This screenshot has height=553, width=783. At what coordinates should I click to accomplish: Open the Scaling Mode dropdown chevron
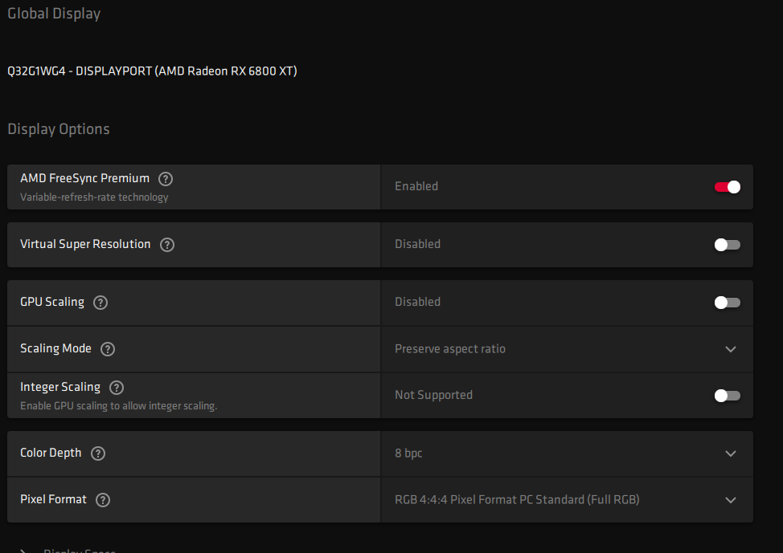click(x=731, y=349)
